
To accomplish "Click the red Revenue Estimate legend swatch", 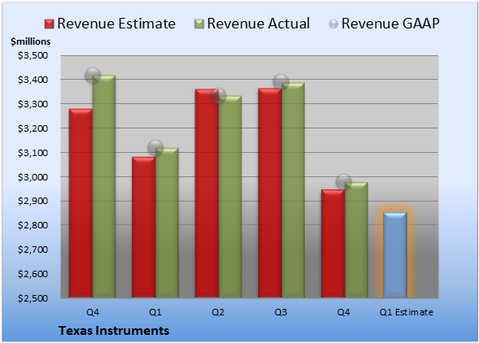I will point(49,24).
